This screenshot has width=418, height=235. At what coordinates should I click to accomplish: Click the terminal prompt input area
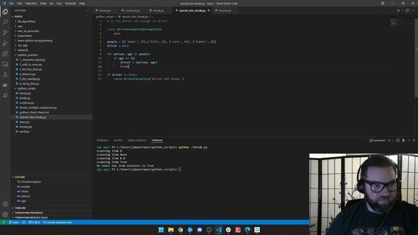[x=180, y=170]
